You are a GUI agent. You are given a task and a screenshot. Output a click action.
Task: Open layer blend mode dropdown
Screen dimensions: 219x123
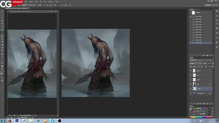(195, 64)
